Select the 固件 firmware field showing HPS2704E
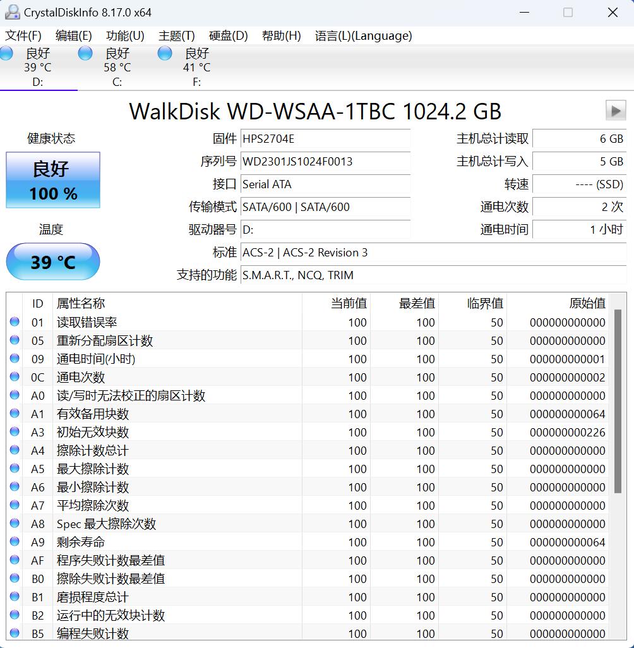 [326, 138]
